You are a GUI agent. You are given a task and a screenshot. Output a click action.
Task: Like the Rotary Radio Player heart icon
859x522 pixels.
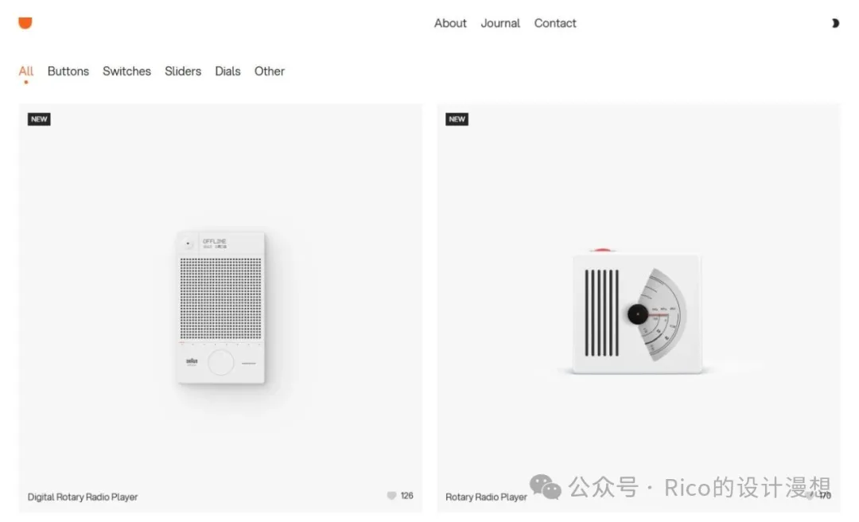point(810,496)
